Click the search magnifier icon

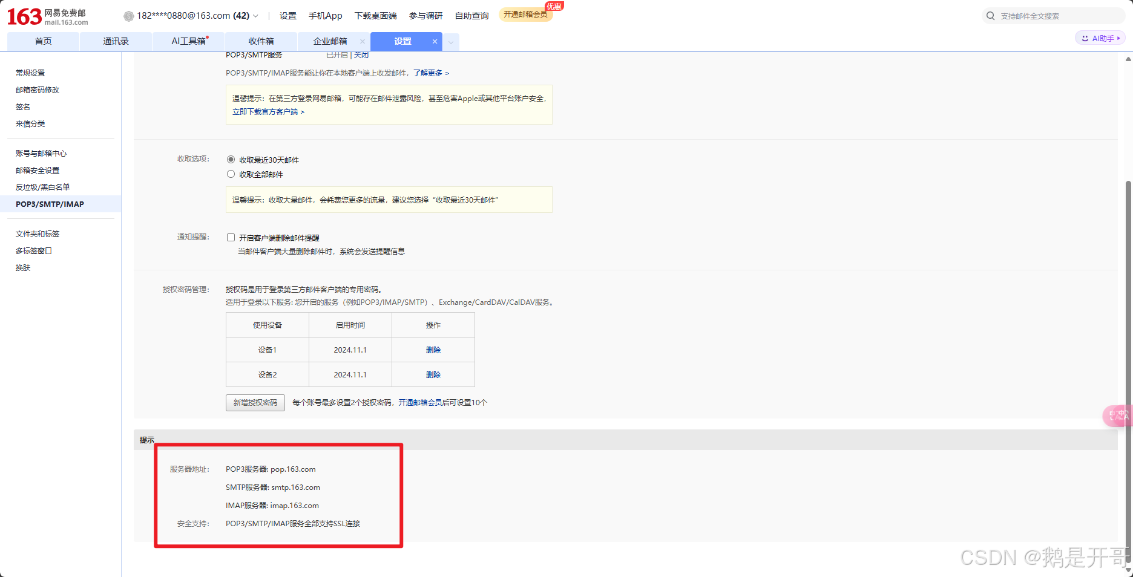click(990, 16)
